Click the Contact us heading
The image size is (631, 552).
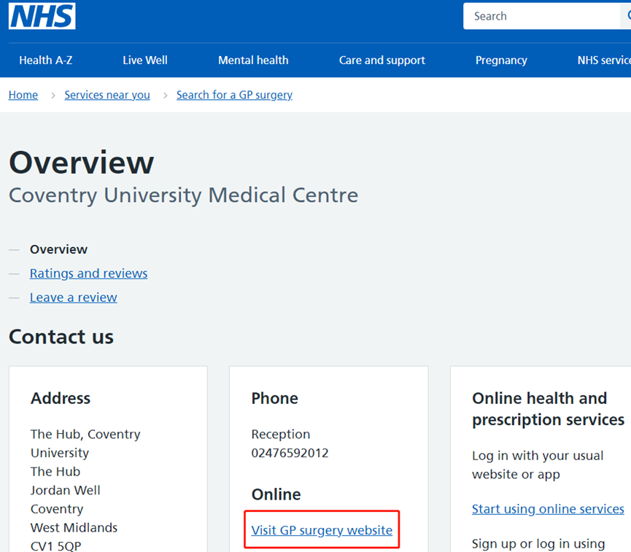[x=61, y=336]
